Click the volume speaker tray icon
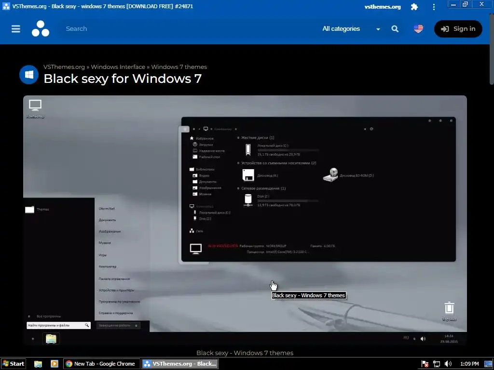The height and width of the screenshot is (370, 494). 448,364
